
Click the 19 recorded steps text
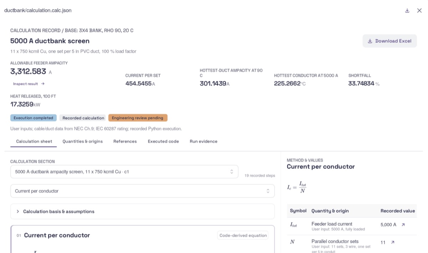tap(260, 176)
